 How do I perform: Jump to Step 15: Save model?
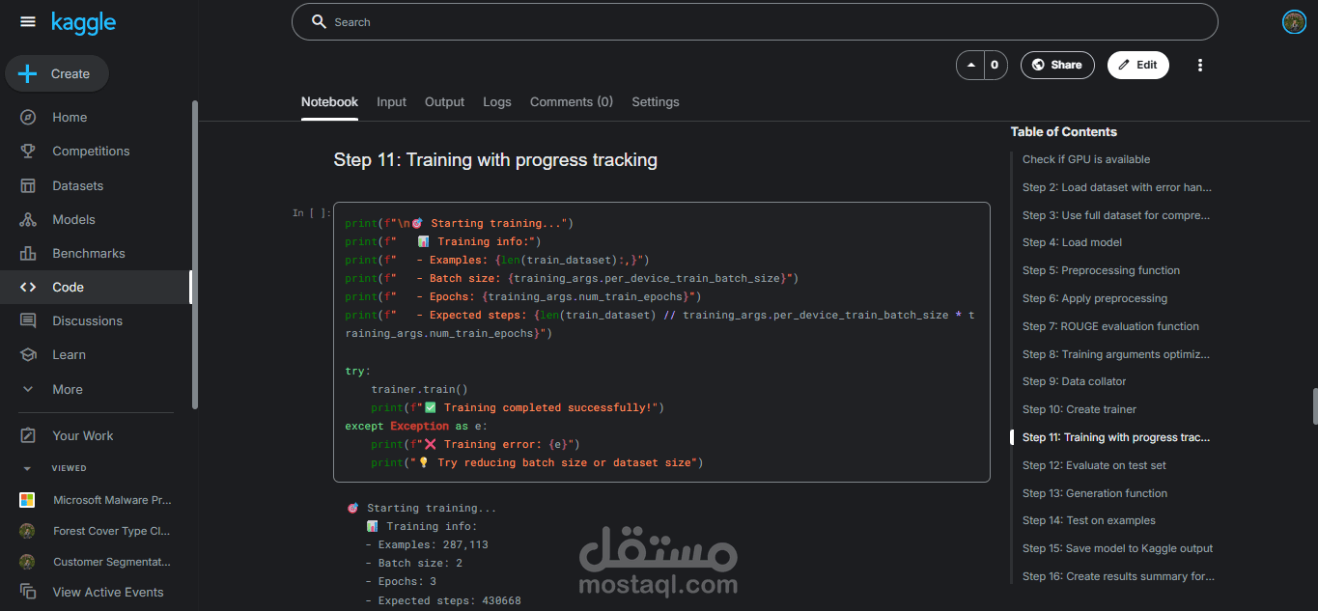(1117, 548)
